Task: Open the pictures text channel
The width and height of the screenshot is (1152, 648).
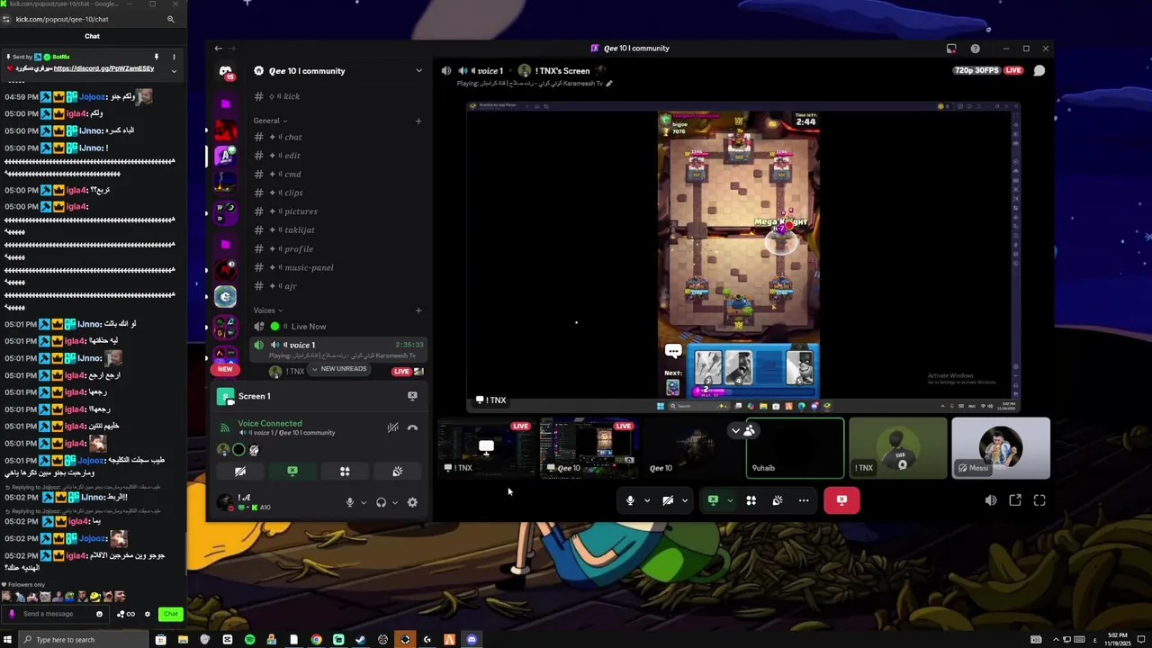Action: pos(339,211)
